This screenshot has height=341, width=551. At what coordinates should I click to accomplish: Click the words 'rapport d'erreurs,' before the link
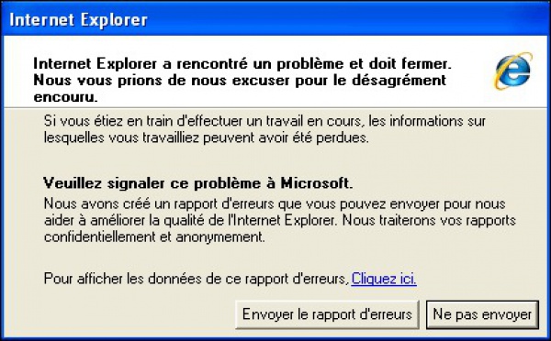click(297, 279)
